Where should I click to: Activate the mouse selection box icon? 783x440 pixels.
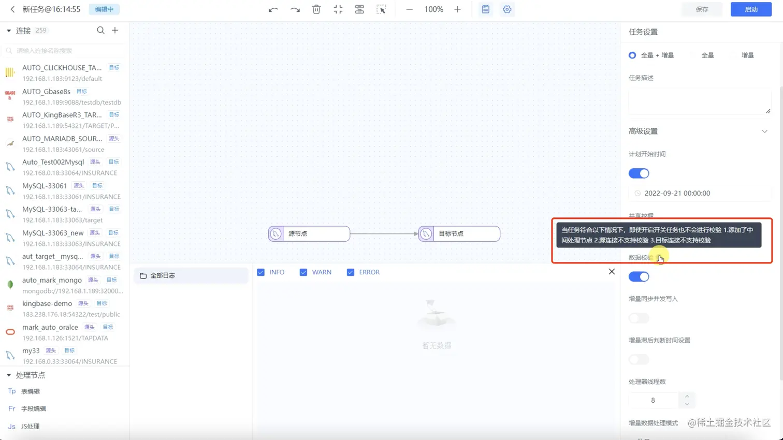(x=381, y=9)
